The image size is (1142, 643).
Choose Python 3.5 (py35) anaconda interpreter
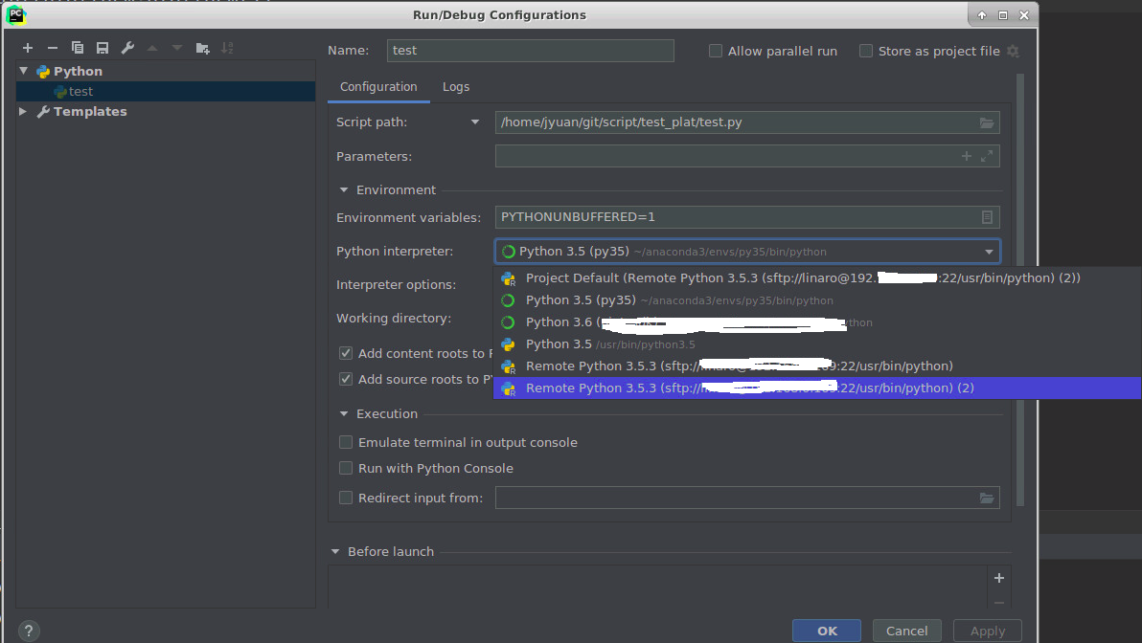[817, 300]
